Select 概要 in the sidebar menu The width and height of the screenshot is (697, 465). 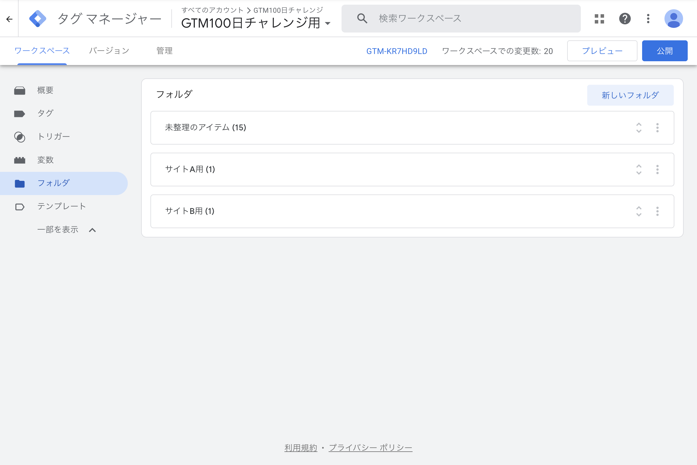45,90
